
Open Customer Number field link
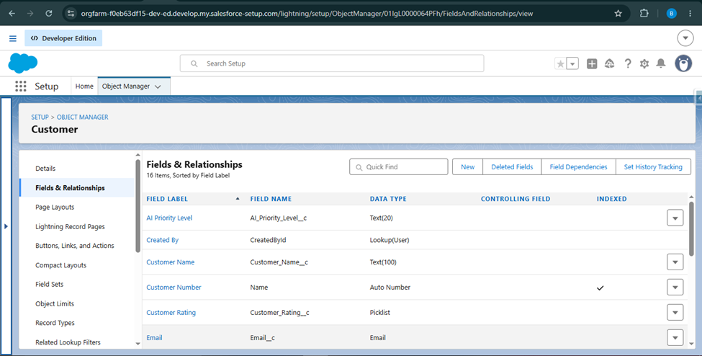(x=174, y=288)
